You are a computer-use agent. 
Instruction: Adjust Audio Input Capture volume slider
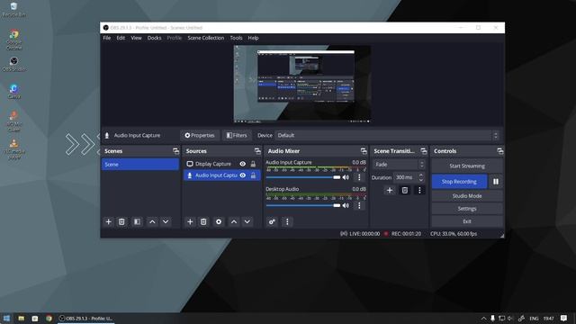coord(303,177)
